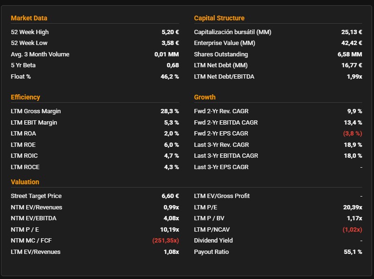The image size is (374, 279).
Task: Click the 52 Week High label
Action: click(x=29, y=32)
